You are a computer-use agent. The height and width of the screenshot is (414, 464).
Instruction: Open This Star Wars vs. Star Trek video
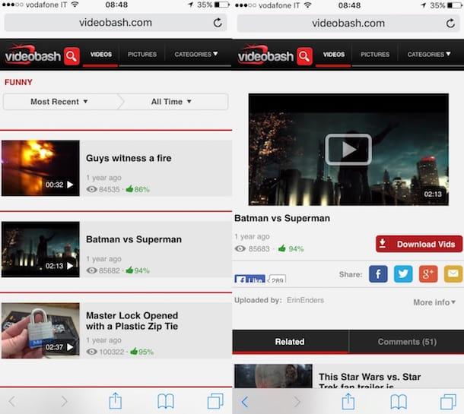(x=370, y=381)
